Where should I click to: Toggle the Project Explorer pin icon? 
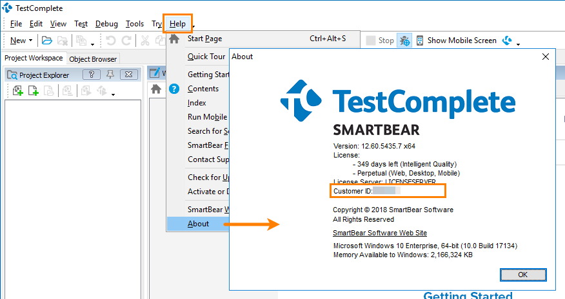click(110, 75)
